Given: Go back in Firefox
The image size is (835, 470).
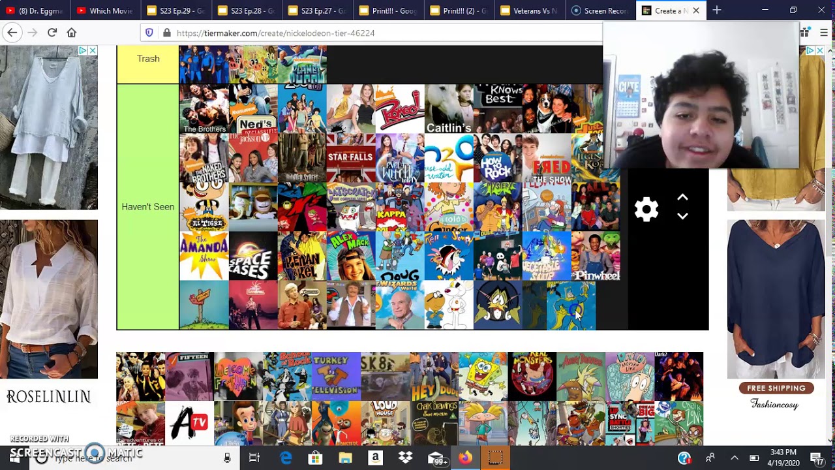Looking at the screenshot, I should pyautogui.click(x=12, y=33).
